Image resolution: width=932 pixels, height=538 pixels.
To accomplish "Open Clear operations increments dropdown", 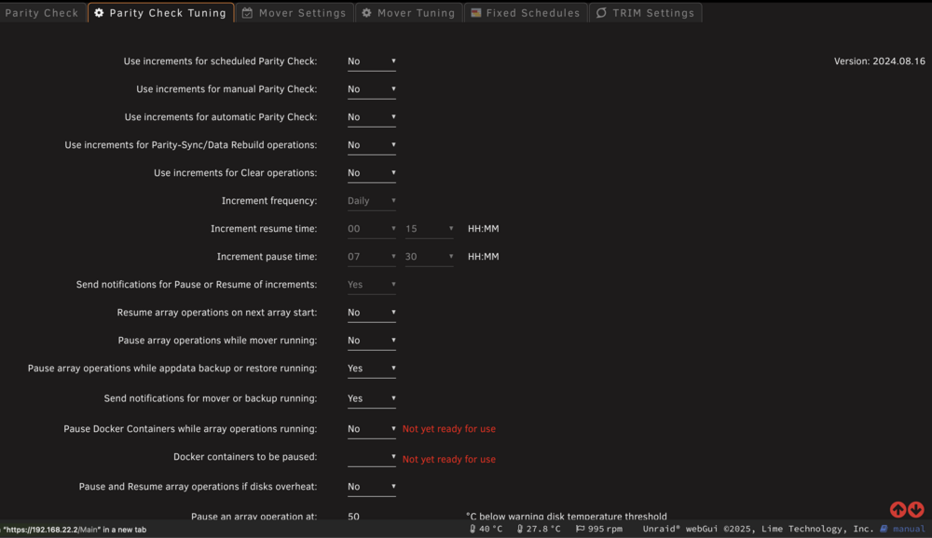I will [372, 173].
